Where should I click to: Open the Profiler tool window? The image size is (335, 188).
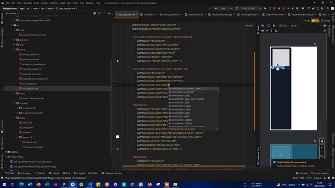93,173
